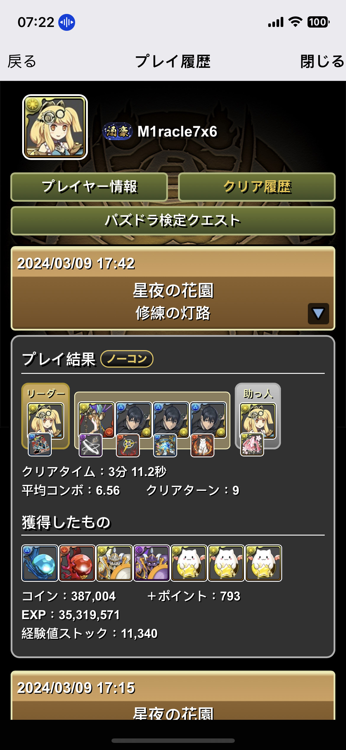The image size is (346, 750).
Task: Tap the first sub monster with wings
Action: (x=96, y=420)
